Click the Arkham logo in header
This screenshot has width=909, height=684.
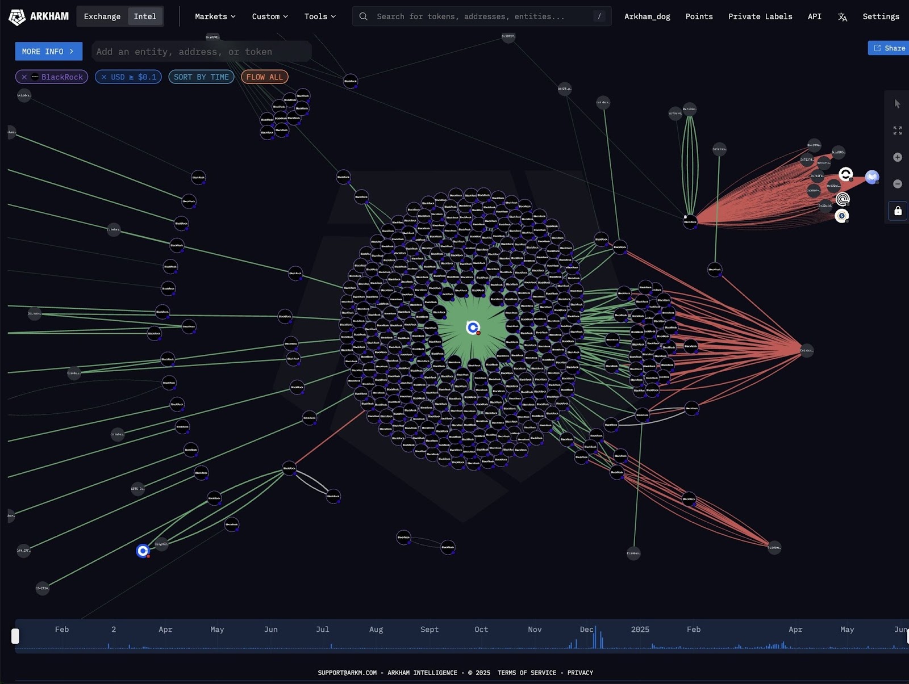tap(39, 16)
